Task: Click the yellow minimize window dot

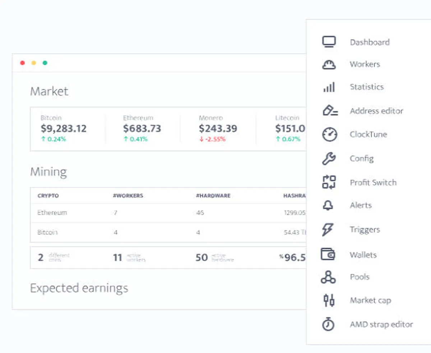Action: [34, 63]
